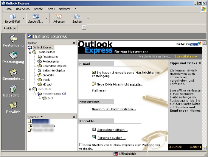Open the ? help menu

(x=75, y=9)
